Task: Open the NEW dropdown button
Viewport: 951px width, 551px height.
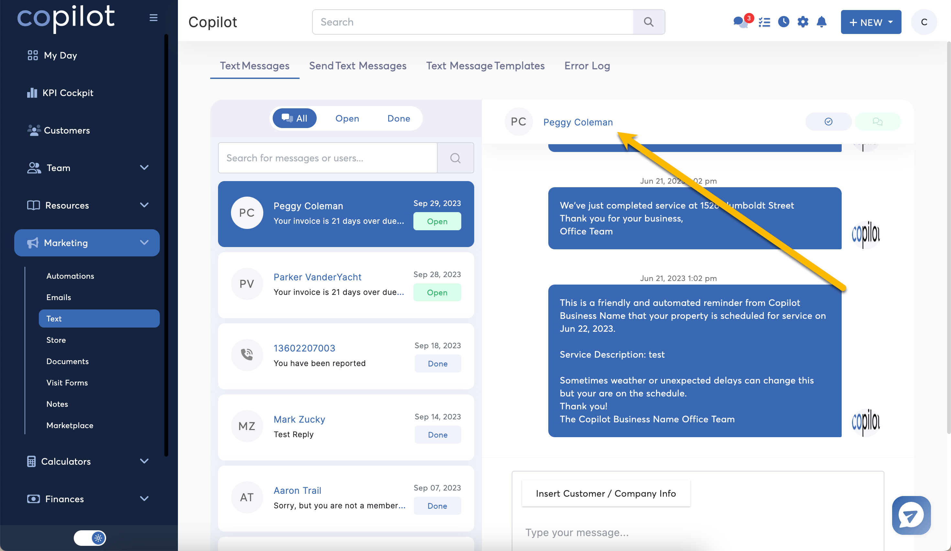Action: (871, 22)
